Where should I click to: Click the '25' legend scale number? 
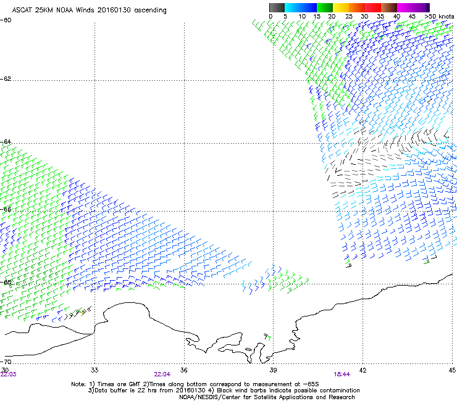349,17
